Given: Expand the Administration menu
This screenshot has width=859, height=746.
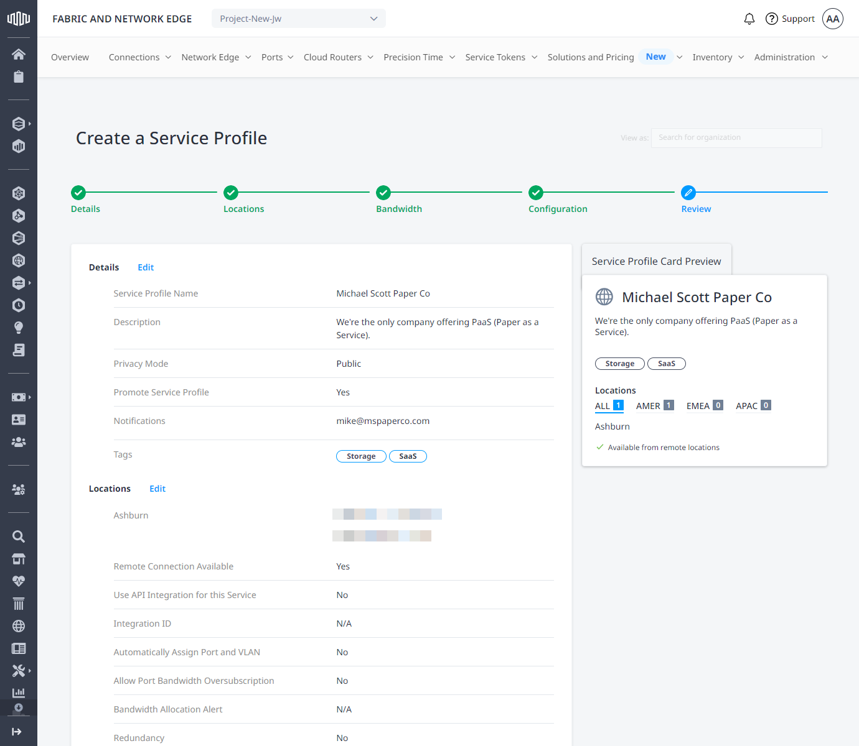Looking at the screenshot, I should coord(791,57).
